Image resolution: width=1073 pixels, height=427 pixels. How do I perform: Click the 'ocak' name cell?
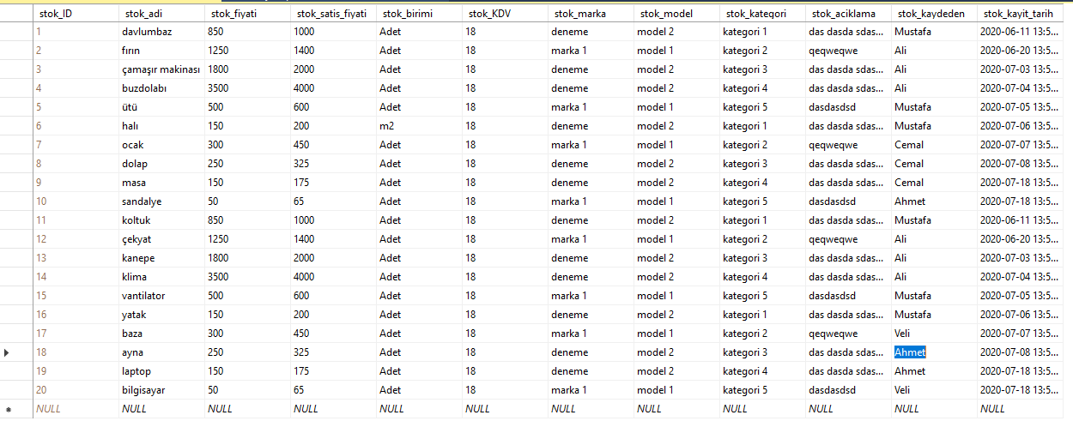(x=161, y=145)
